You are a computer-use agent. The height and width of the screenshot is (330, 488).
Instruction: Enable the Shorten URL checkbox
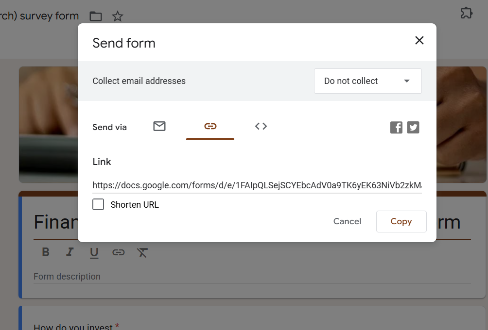pos(98,204)
